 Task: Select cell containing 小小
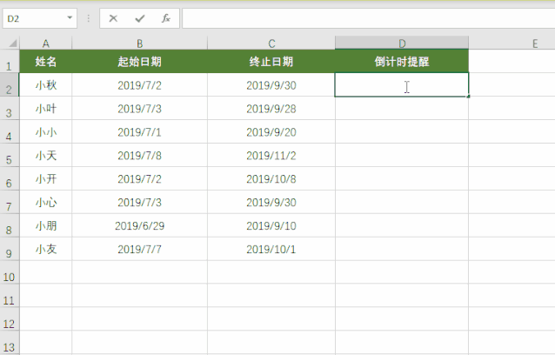point(45,132)
